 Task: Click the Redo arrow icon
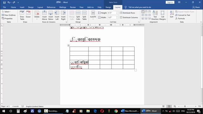(14, 2)
